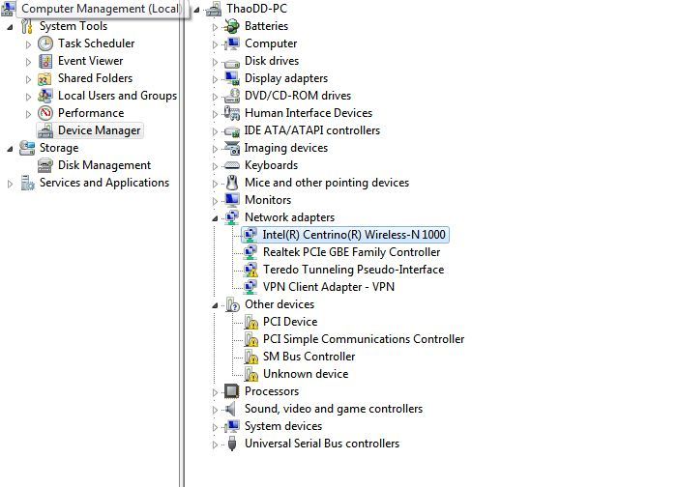The image size is (677, 487).
Task: Select the PCI Device entry
Action: point(290,322)
